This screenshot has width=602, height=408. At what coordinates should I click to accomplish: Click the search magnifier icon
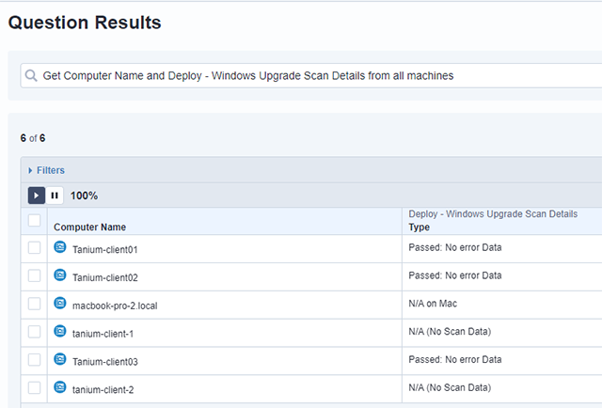(x=32, y=75)
